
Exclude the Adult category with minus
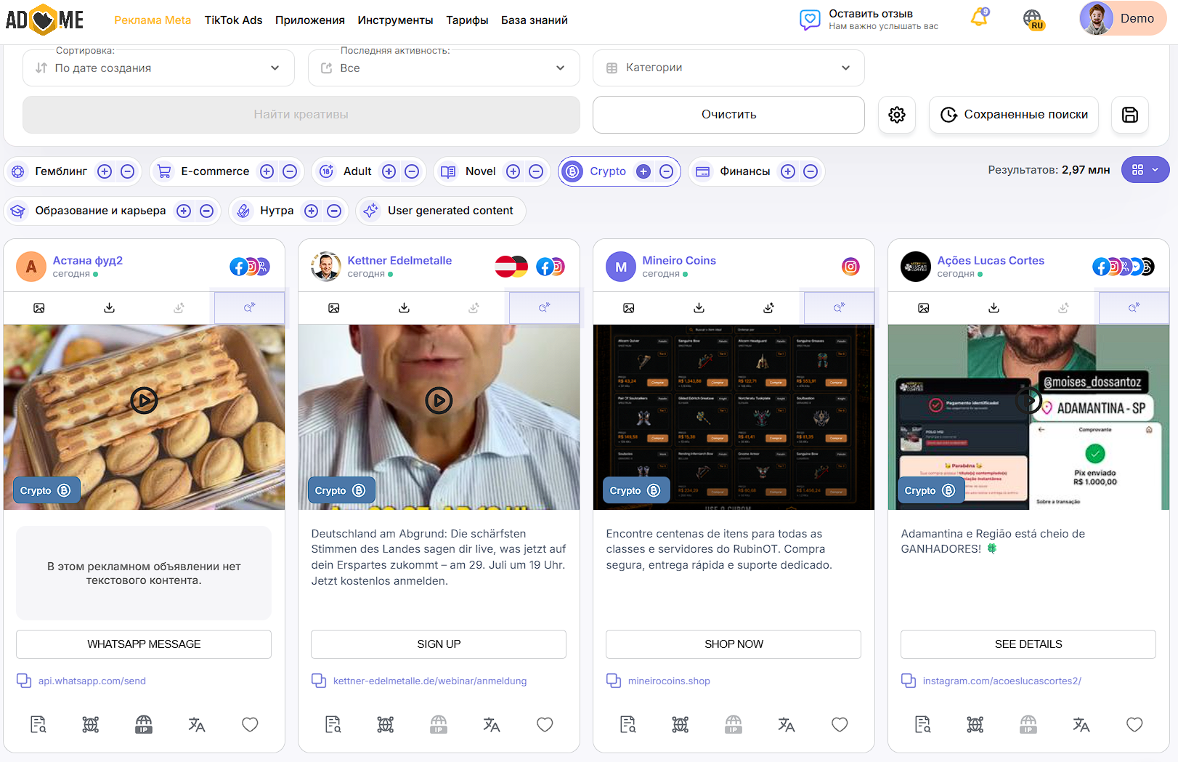(x=412, y=171)
